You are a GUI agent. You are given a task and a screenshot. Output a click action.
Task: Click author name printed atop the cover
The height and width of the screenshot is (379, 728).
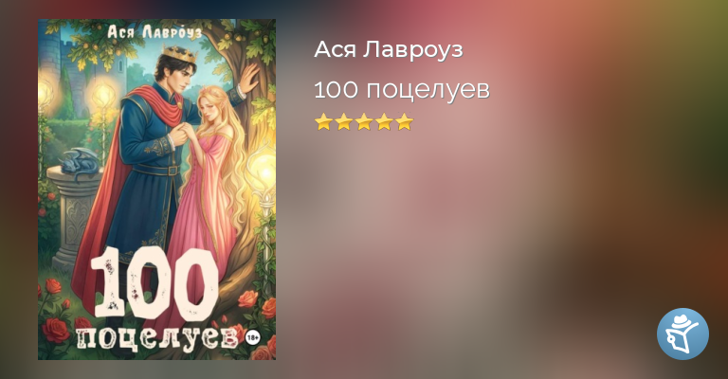pos(155,31)
